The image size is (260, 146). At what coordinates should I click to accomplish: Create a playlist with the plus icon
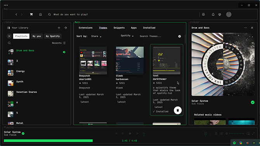click(x=59, y=27)
